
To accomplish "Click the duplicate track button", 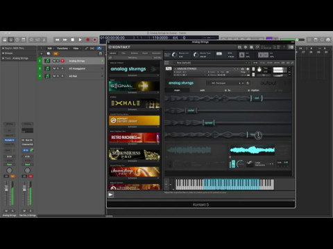I will [x=49, y=54].
